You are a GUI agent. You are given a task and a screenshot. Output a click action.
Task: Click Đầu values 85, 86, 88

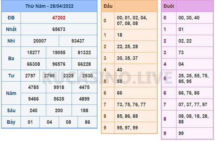tap(127, 116)
